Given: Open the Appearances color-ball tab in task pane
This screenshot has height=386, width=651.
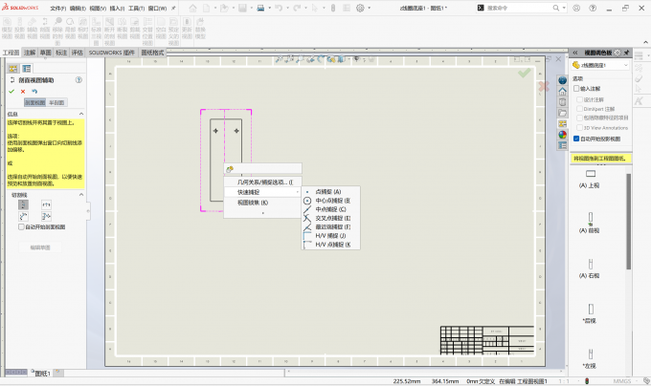Looking at the screenshot, I should [x=563, y=135].
